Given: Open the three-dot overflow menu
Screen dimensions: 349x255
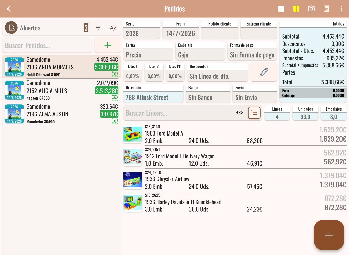Looking at the screenshot, I should click(341, 9).
